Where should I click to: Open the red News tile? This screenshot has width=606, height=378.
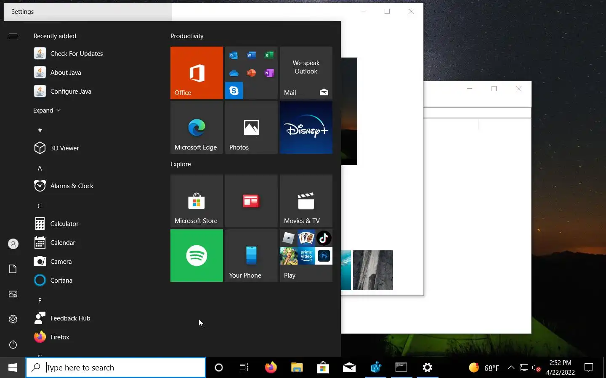[x=251, y=201]
